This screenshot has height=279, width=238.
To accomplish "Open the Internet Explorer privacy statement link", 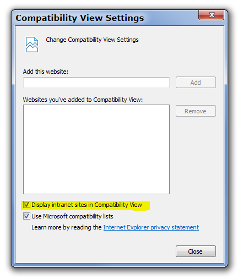I will coord(151,227).
